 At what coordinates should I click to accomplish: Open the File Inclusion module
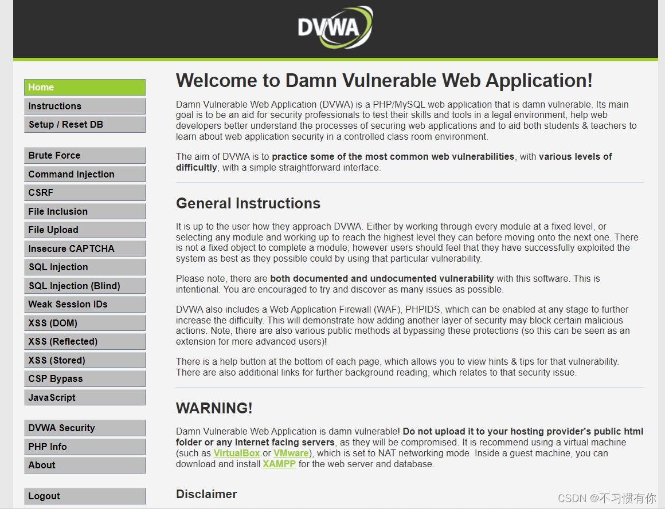85,211
